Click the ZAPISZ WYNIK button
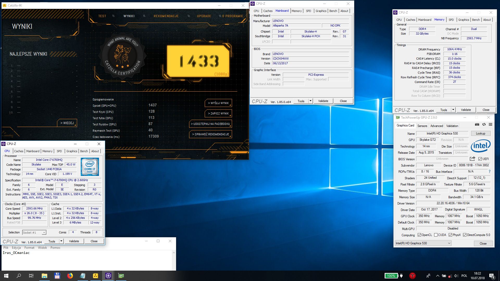 [x=218, y=113]
